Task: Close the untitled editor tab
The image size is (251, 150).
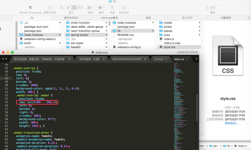Action: pos(166,59)
